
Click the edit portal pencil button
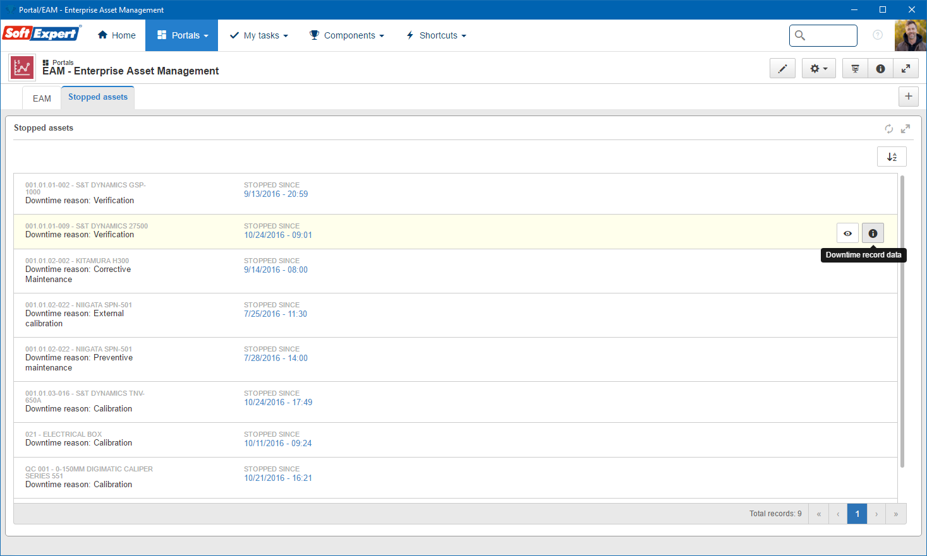782,68
